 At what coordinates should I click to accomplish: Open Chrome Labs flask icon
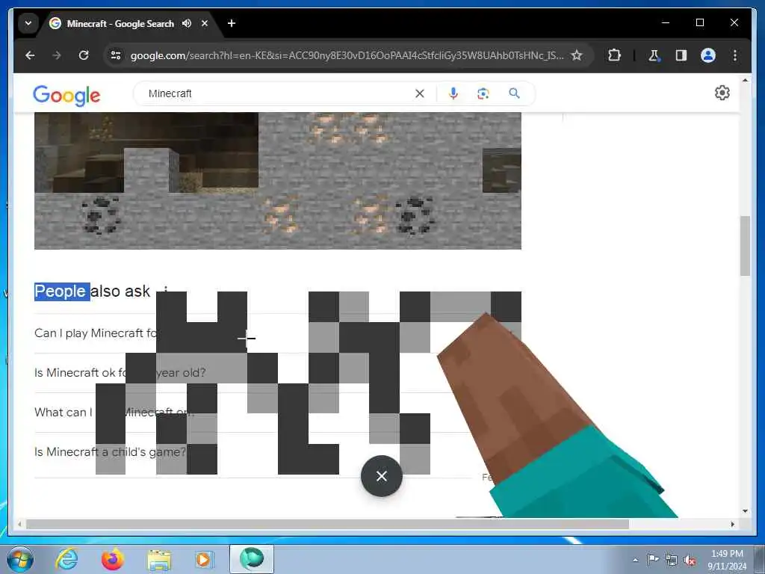[654, 55]
